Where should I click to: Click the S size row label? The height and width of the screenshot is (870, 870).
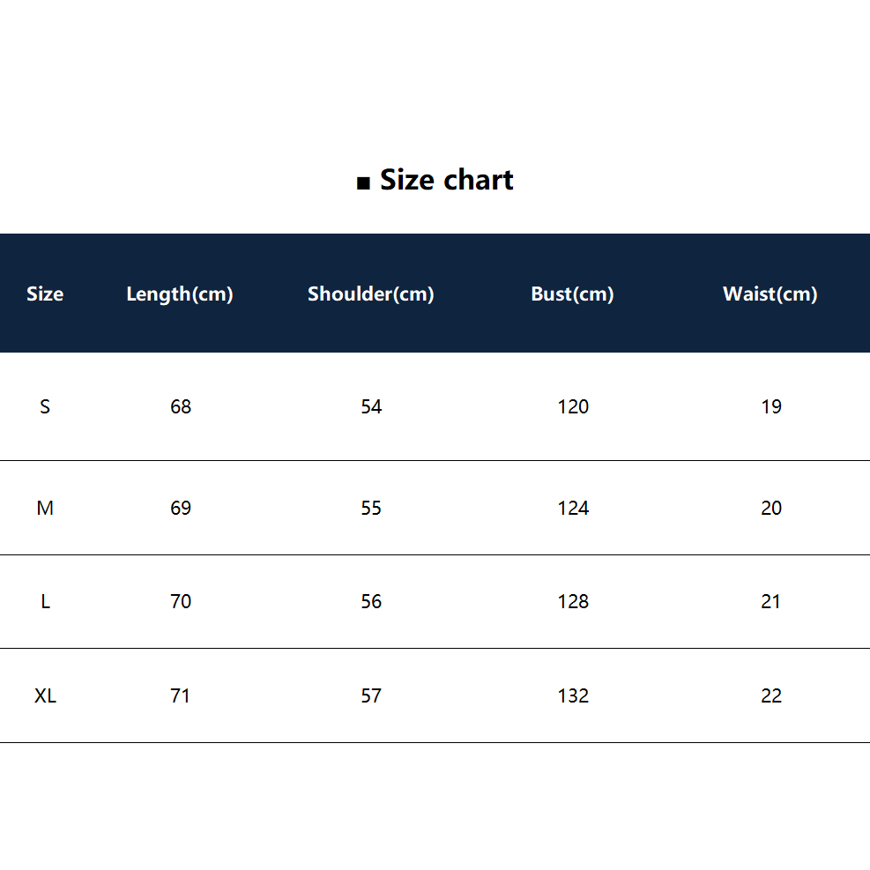pos(45,406)
